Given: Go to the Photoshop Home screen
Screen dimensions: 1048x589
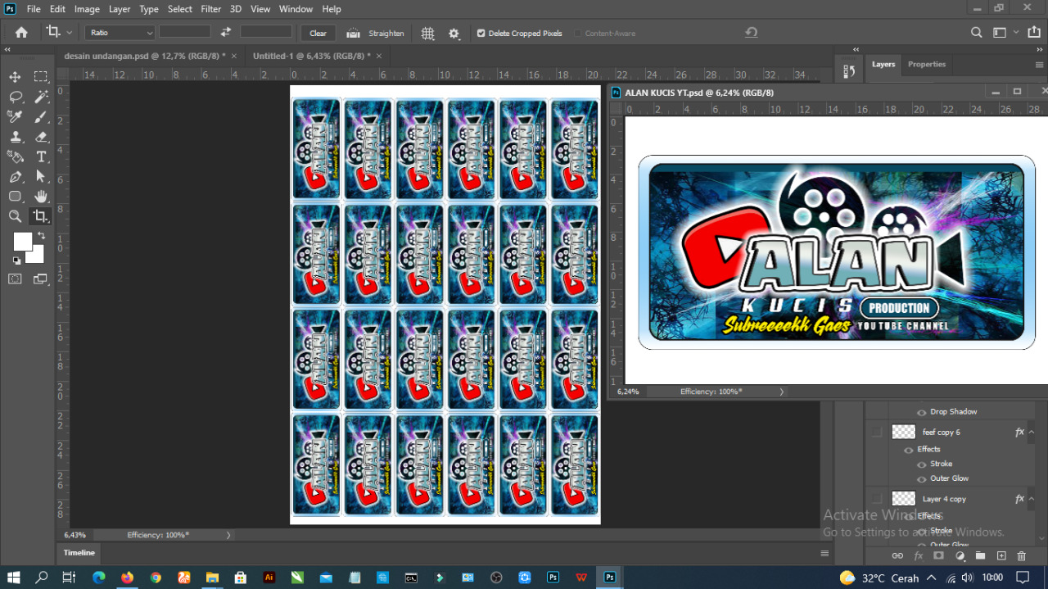Looking at the screenshot, I should pos(21,33).
